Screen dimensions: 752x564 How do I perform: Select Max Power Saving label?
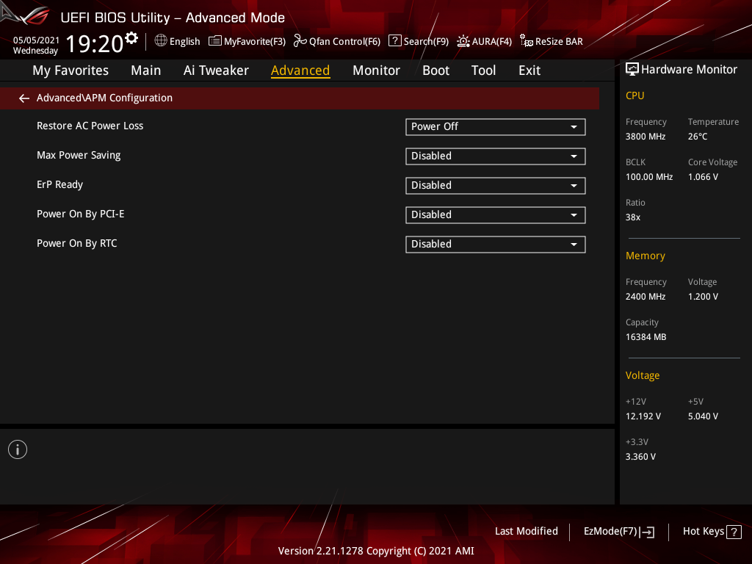coord(79,156)
